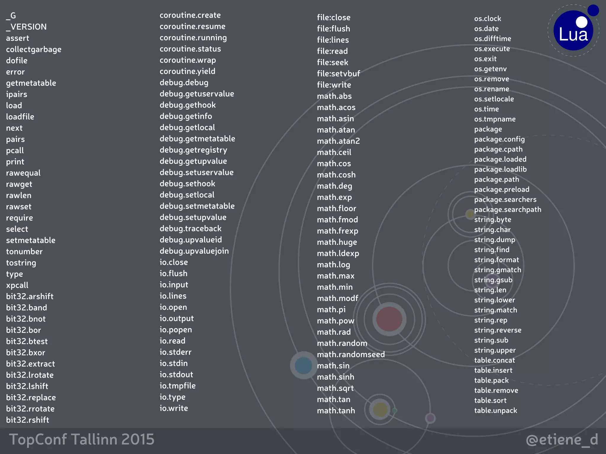Click 'xpcall' in the first column
The image size is (606, 454).
coord(17,285)
